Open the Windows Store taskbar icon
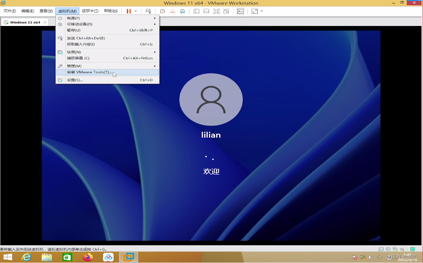The width and height of the screenshot is (423, 263). (x=67, y=257)
